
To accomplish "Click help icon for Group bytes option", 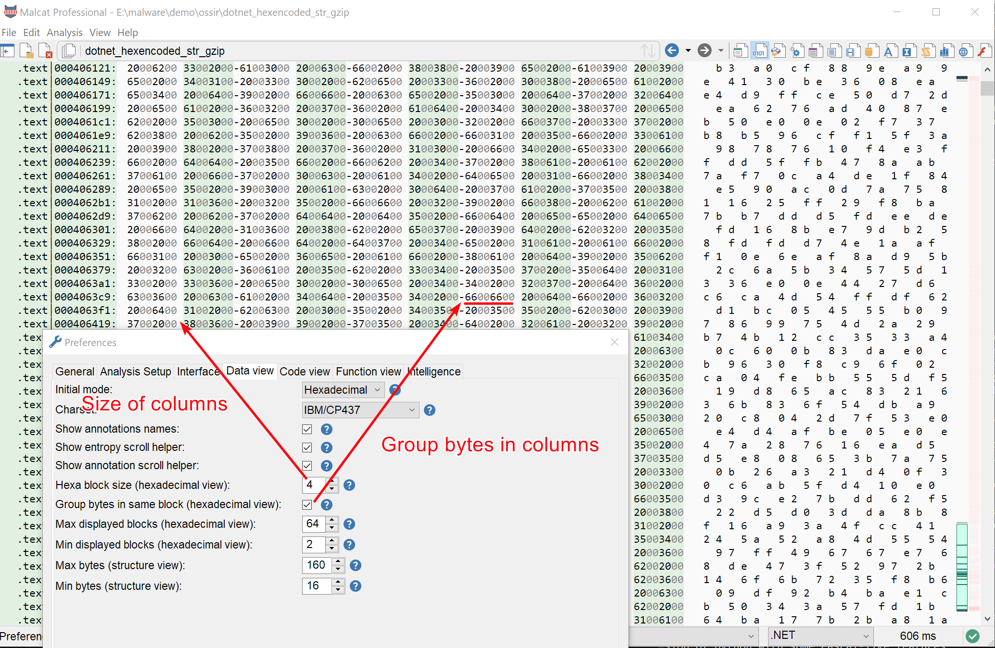I will pos(327,505).
